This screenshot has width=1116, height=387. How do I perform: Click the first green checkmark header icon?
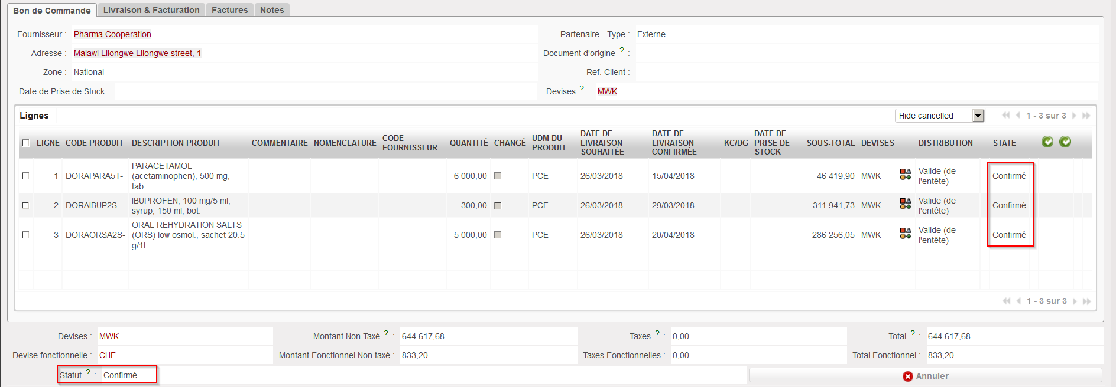pos(1047,142)
